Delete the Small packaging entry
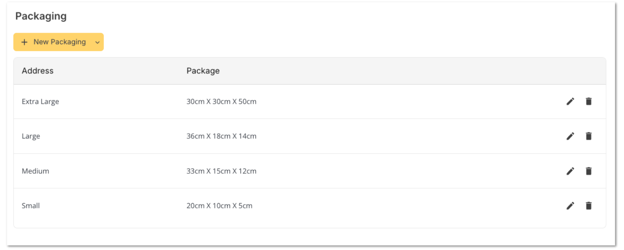Image resolution: width=624 pixels, height=250 pixels. [589, 206]
